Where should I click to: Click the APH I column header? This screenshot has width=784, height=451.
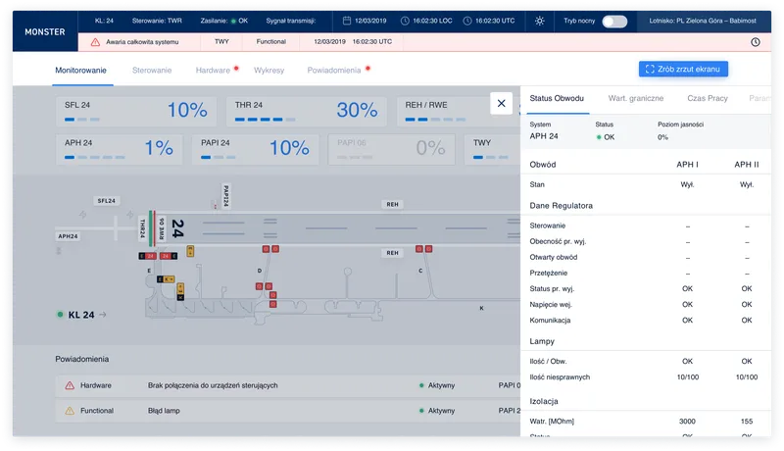(687, 165)
